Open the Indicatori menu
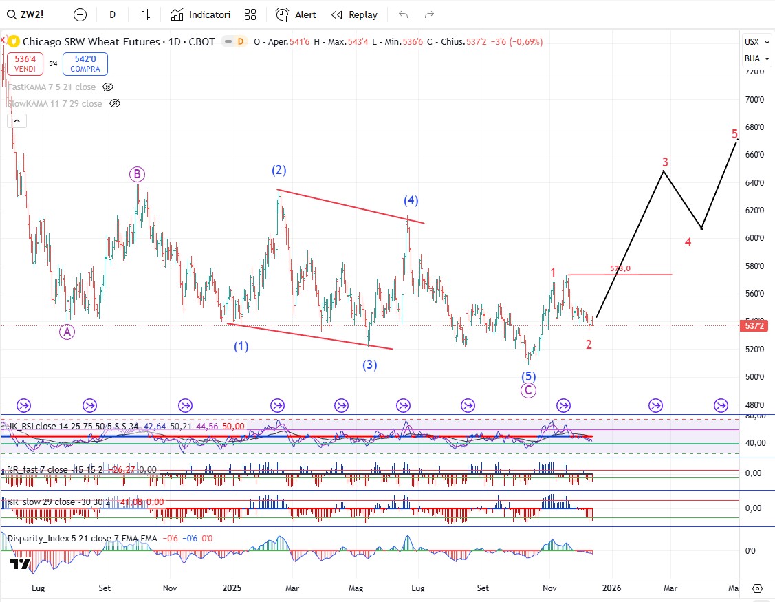 (201, 14)
